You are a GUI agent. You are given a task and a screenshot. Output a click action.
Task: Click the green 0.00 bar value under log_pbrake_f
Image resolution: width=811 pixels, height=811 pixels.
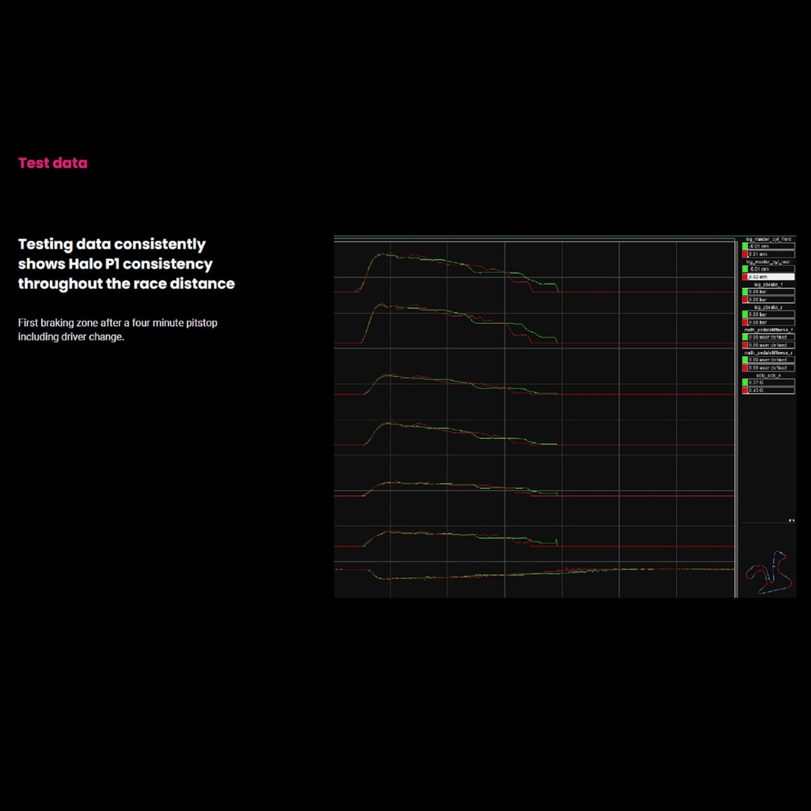click(771, 291)
